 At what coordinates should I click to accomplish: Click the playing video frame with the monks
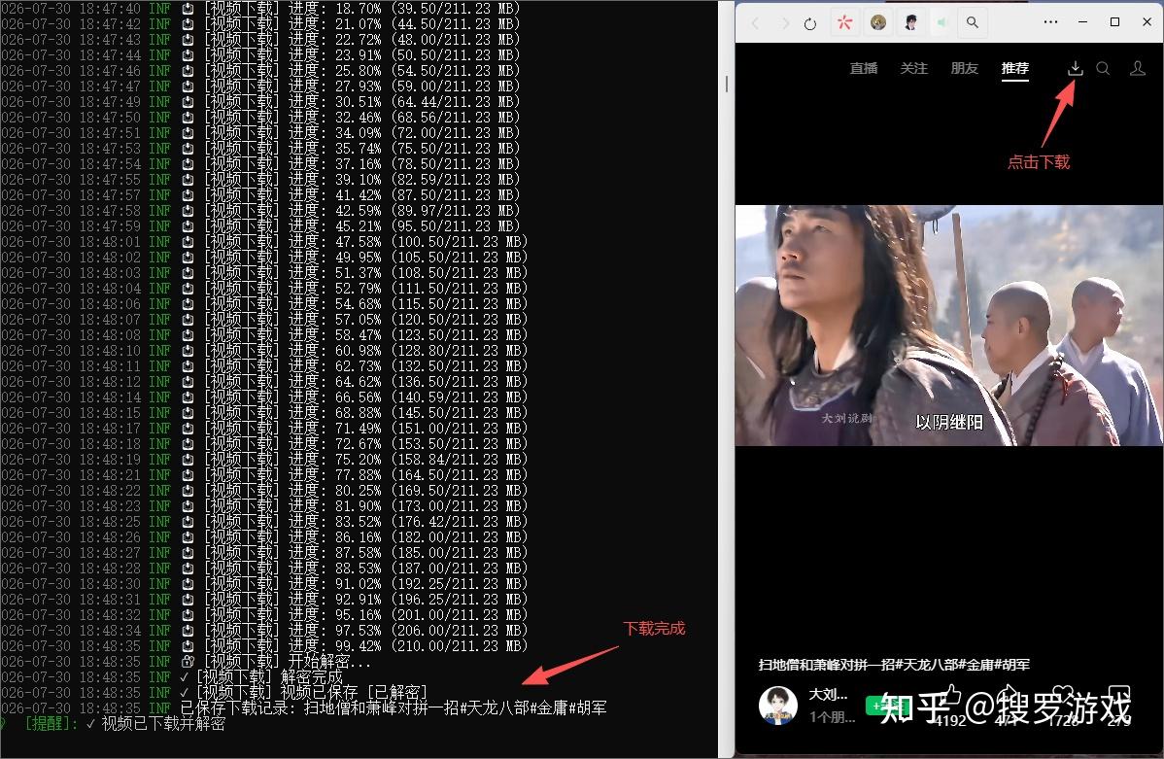coord(949,326)
